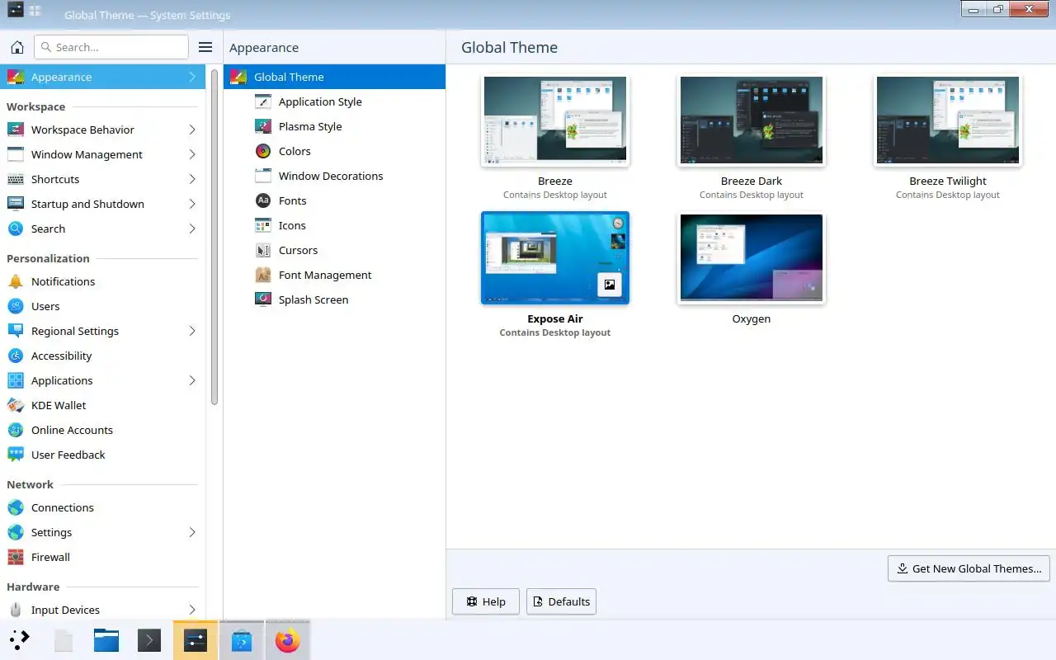1056x660 pixels.
Task: Select the Breeze theme thumbnail
Action: (555, 120)
